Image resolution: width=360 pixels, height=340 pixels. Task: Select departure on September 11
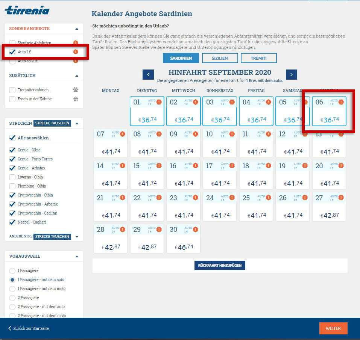256,143
